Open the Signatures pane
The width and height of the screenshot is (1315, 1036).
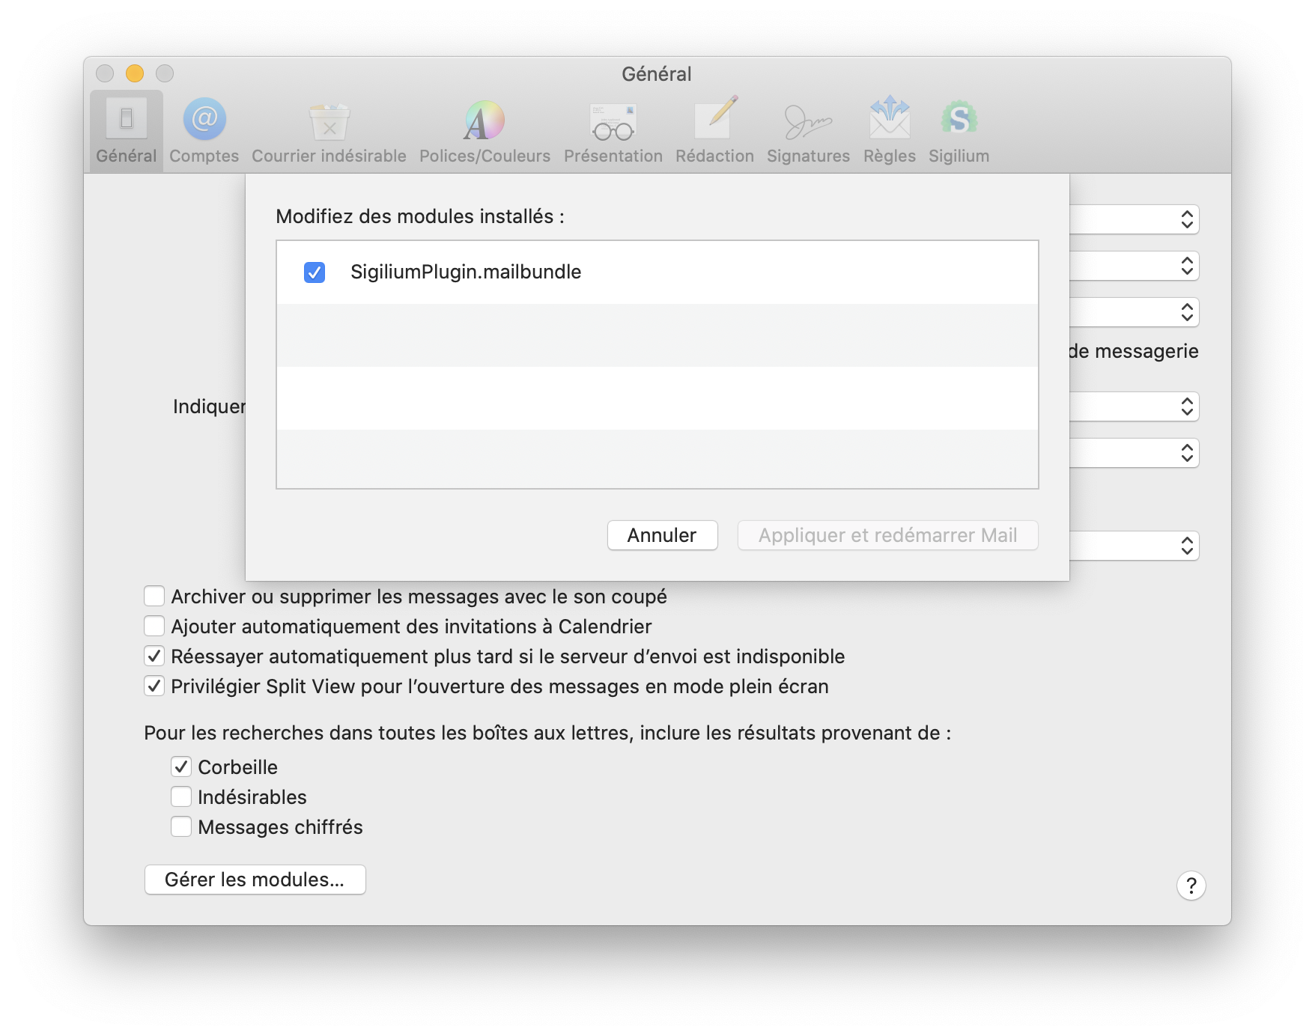point(808,132)
